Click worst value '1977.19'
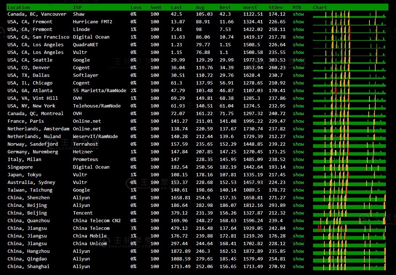Image resolution: width=396 pixels, height=275 pixels. 253,60
